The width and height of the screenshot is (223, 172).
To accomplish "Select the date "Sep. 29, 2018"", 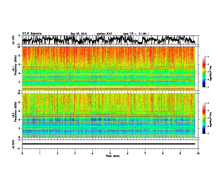I will (x=79, y=34).
